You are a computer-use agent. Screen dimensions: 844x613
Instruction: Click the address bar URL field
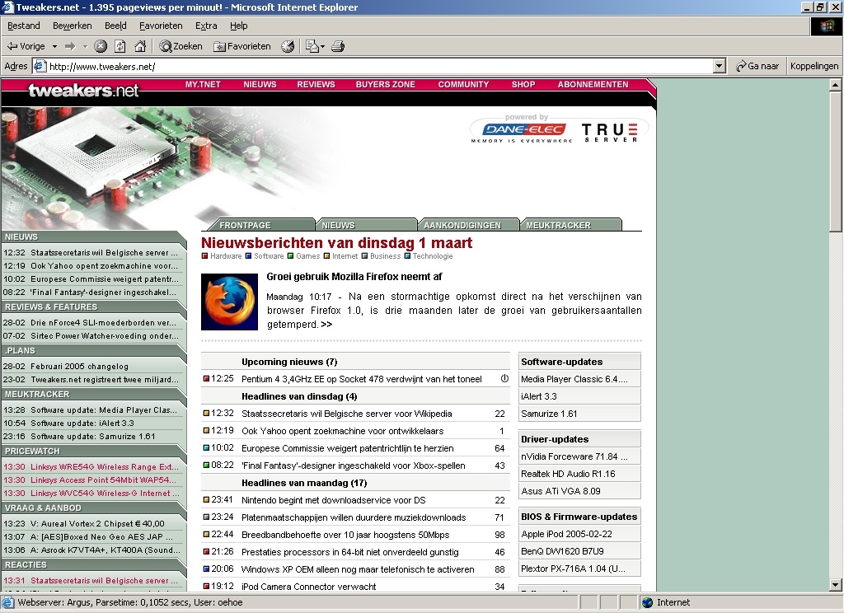tap(379, 66)
